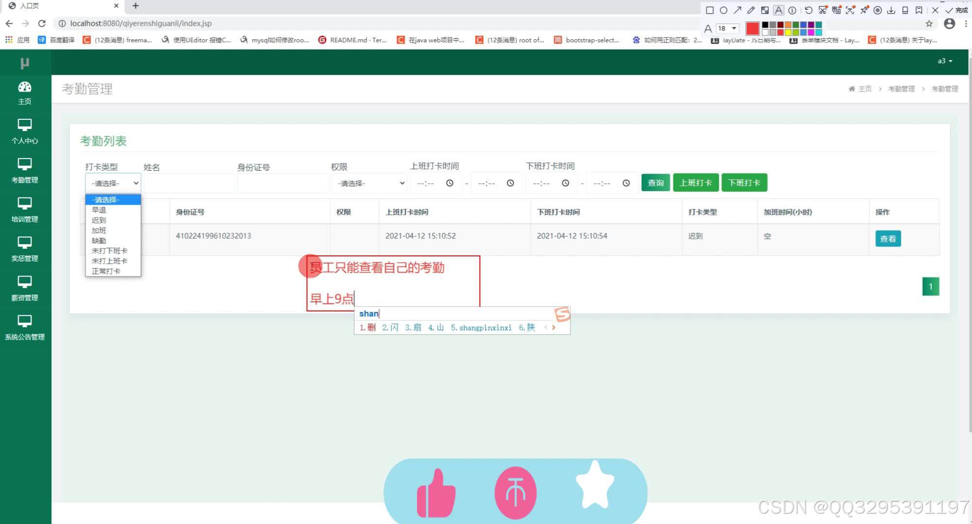Select the rectangle annotation tool
Screen dimensions: 972x524
[x=710, y=10]
